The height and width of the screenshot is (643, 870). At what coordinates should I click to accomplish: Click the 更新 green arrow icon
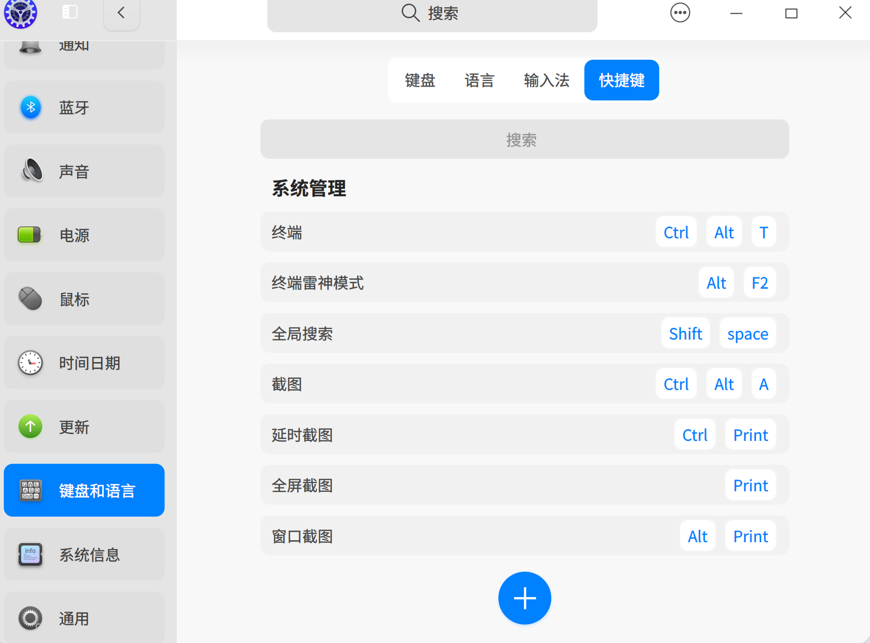tap(30, 427)
